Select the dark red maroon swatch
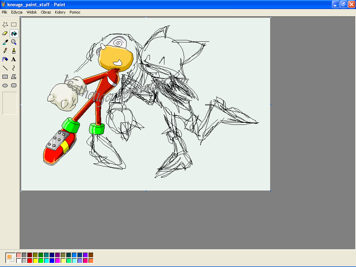 coord(30,255)
